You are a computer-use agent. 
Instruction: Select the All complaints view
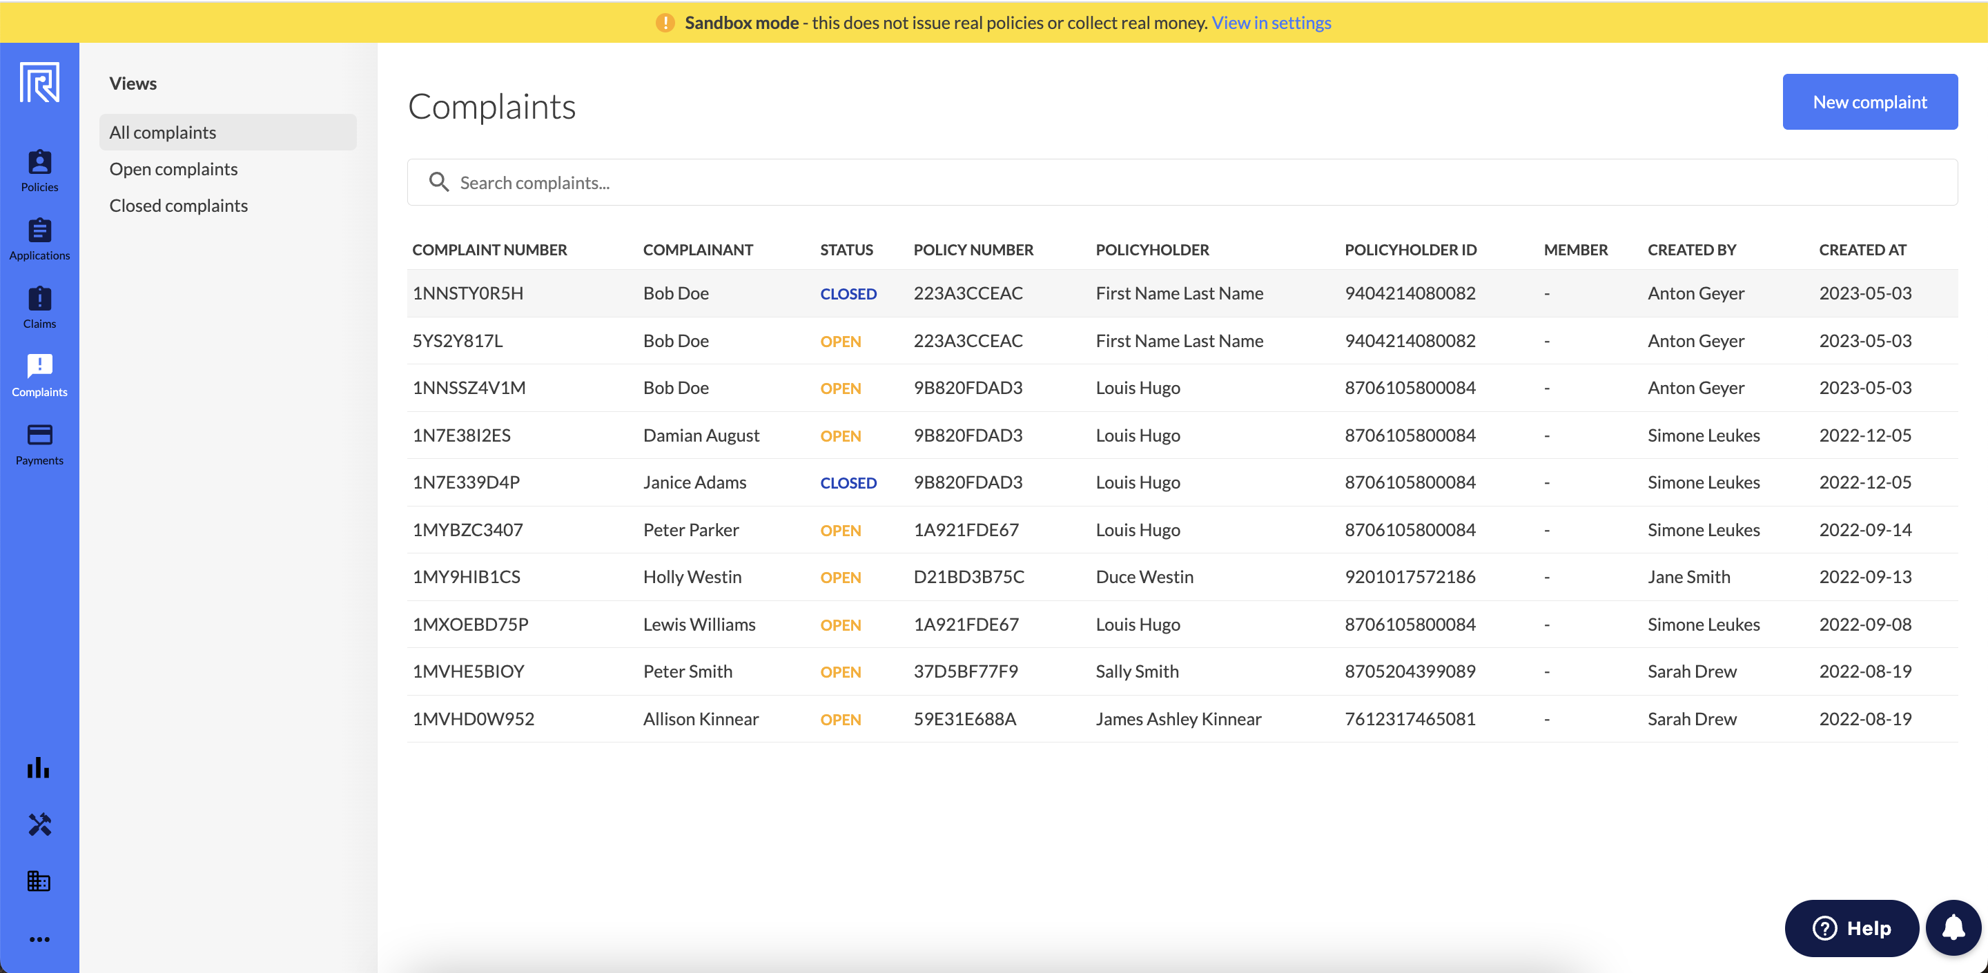[x=228, y=132]
